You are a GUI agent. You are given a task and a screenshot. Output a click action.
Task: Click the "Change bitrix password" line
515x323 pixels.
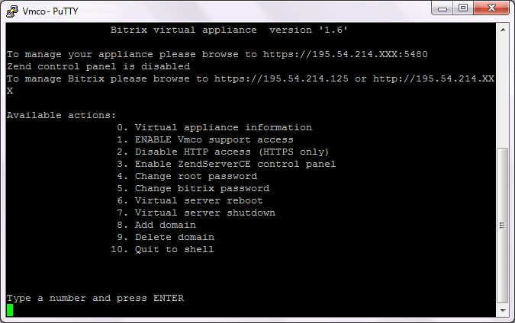pos(201,188)
